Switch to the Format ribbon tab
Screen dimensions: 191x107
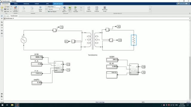(x=37, y=4)
